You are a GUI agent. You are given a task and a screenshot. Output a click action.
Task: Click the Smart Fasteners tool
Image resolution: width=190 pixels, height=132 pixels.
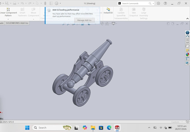(22, 12)
